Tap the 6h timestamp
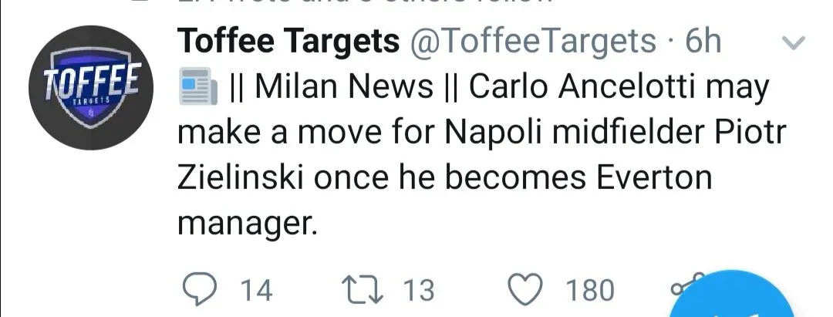Viewport: 833px width, 317px height. pyautogui.click(x=702, y=42)
